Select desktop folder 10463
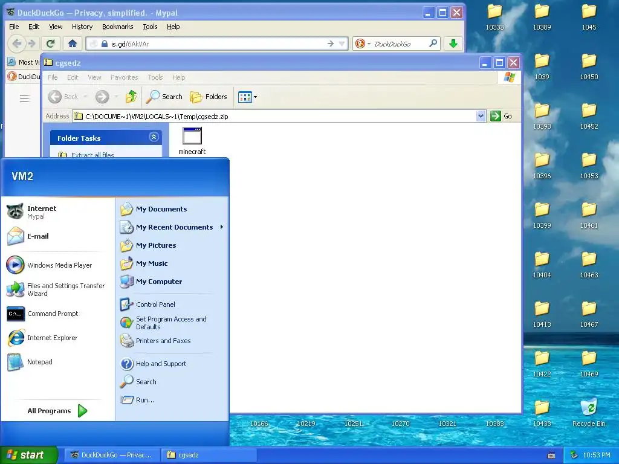Screen dimensions: 619x464 (x=589, y=265)
